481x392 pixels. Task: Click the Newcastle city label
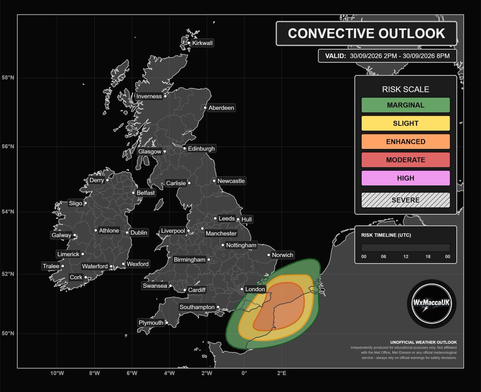pyautogui.click(x=231, y=181)
